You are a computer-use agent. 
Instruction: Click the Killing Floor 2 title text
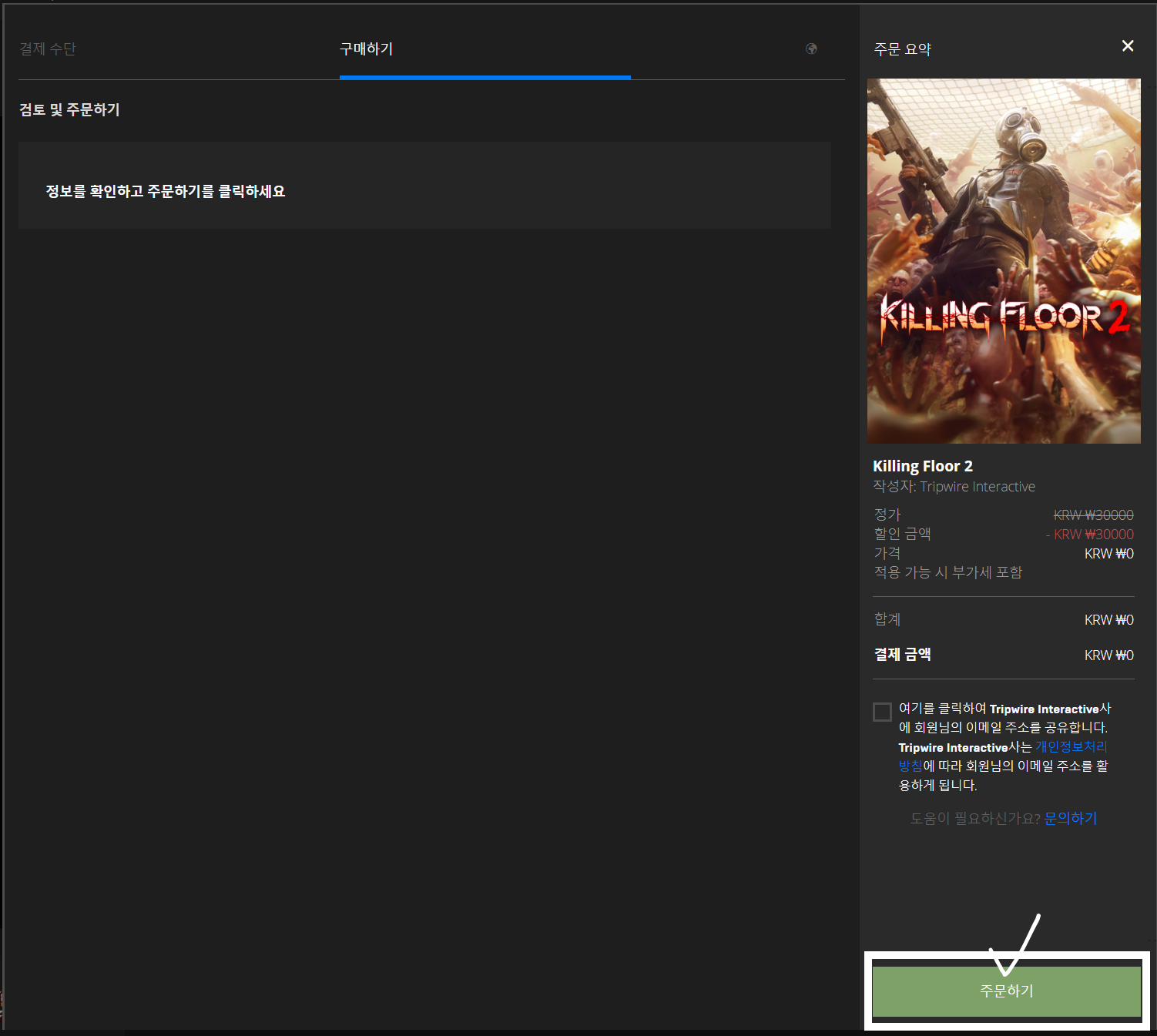(923, 466)
